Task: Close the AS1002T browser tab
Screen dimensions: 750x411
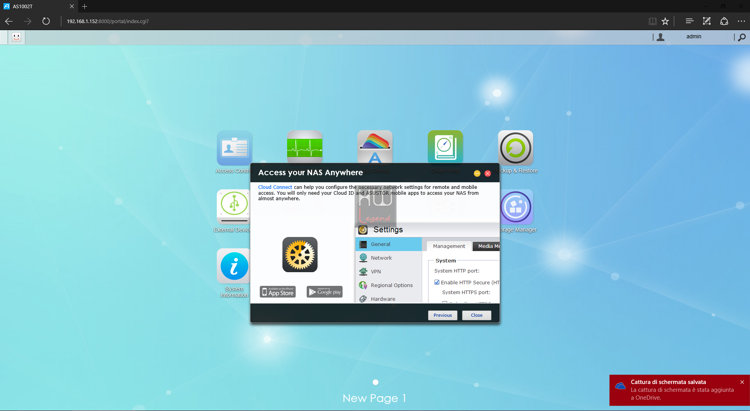Action: click(72, 6)
